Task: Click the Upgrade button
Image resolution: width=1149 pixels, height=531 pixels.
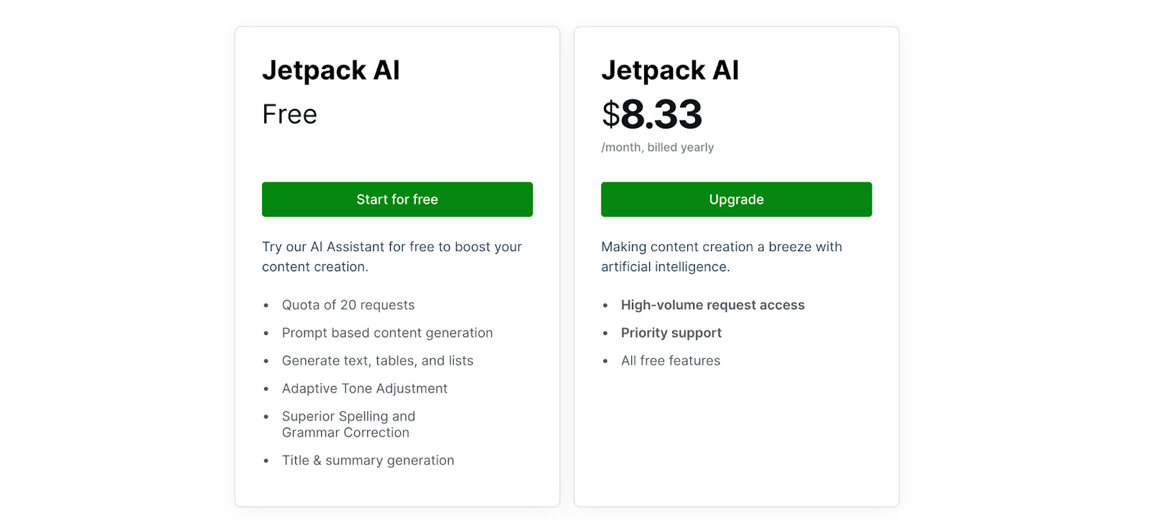Action: pos(735,199)
